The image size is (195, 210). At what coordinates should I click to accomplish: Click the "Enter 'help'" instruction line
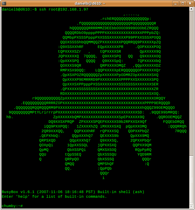click(x=54, y=197)
